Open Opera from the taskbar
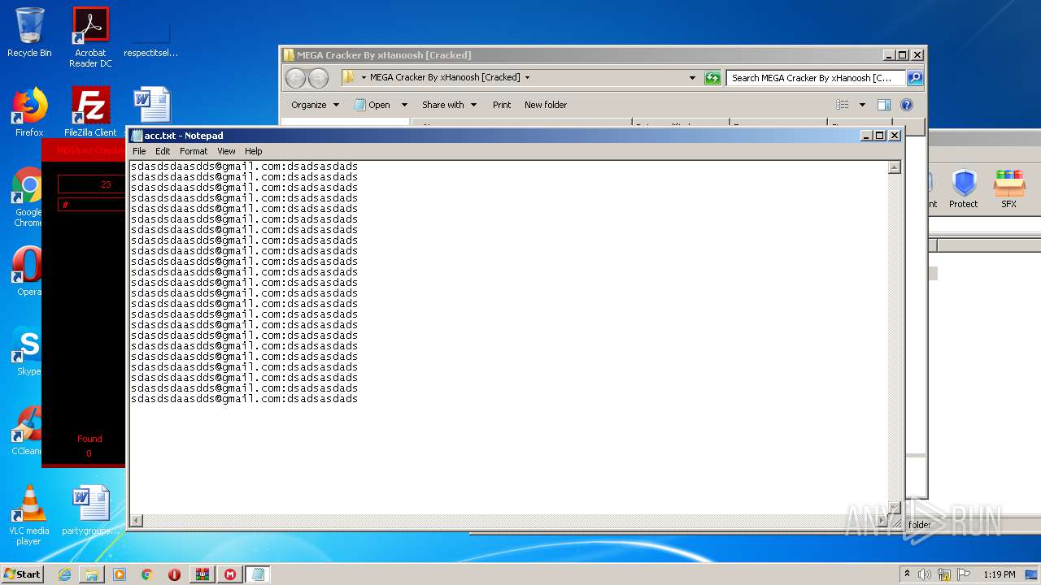 [x=174, y=574]
